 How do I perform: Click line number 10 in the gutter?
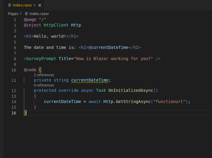click(14, 70)
